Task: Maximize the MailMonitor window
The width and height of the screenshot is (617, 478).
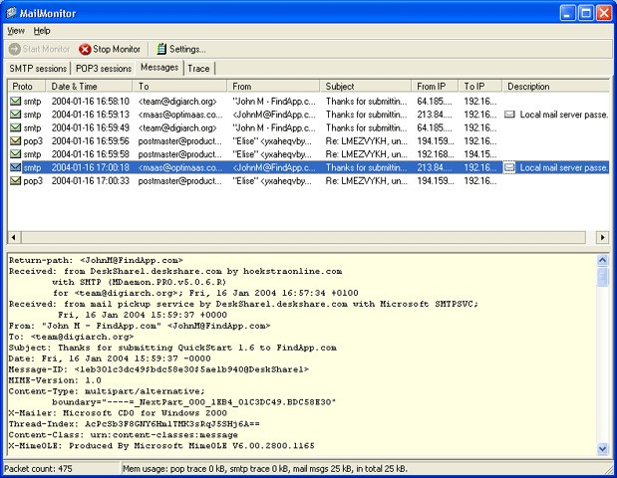Action: tap(585, 13)
